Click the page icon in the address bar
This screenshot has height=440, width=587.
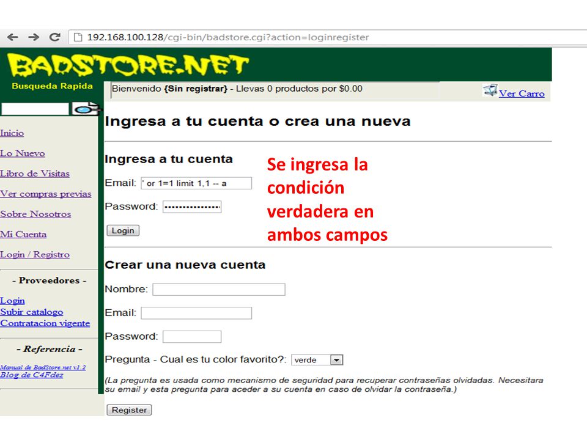(x=78, y=37)
